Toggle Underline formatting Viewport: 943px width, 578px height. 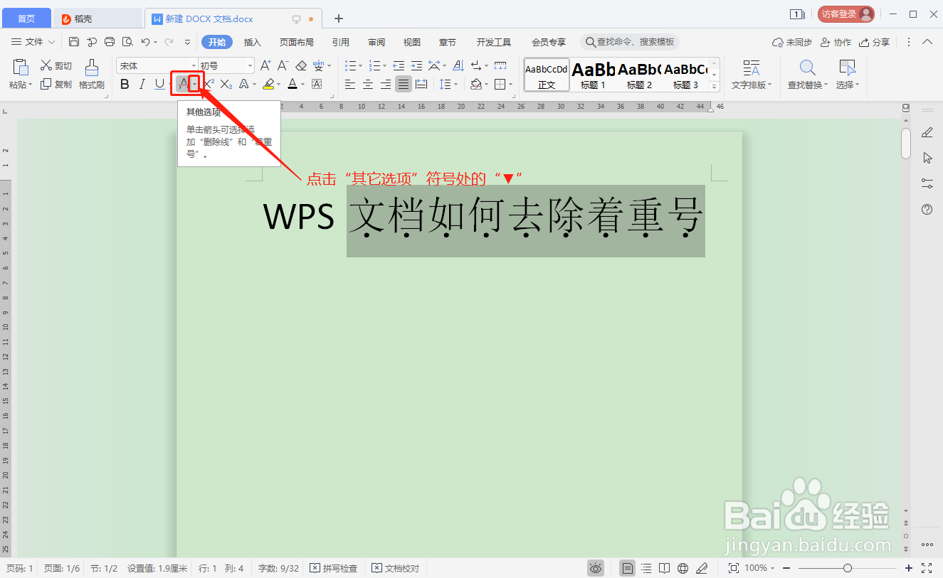[x=159, y=85]
